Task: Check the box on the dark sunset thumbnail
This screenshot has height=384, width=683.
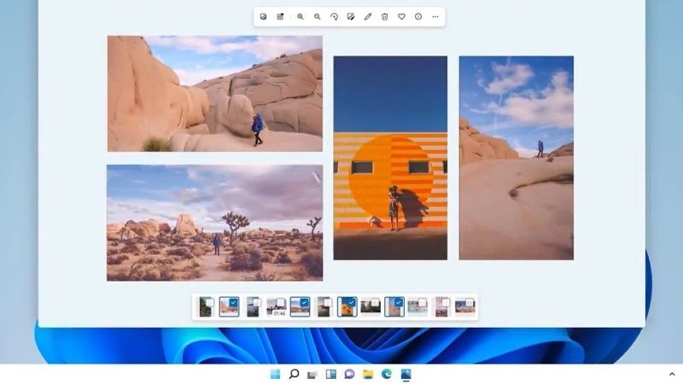Action: (x=328, y=303)
